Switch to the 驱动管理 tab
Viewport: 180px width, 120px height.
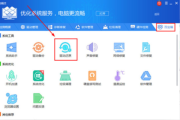29,27
